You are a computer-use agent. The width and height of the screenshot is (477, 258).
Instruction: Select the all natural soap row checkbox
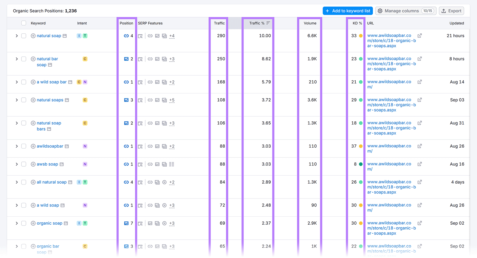24,182
